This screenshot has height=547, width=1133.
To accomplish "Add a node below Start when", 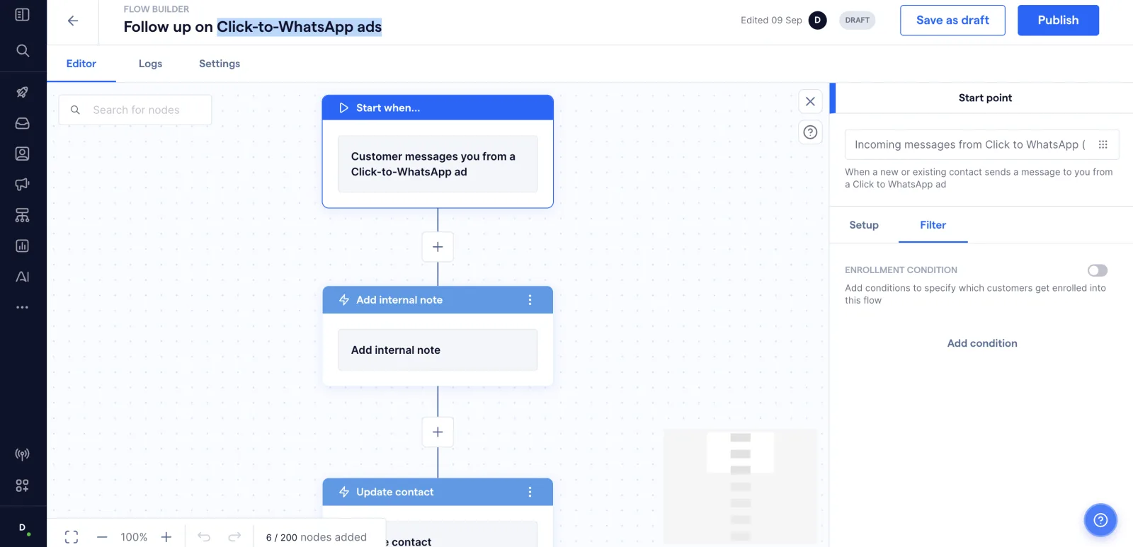I will pyautogui.click(x=438, y=247).
